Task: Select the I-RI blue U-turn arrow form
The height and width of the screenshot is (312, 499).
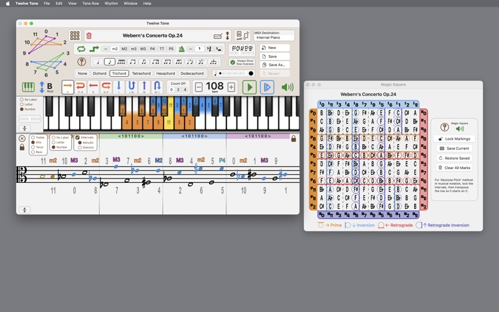Action: tap(132, 87)
